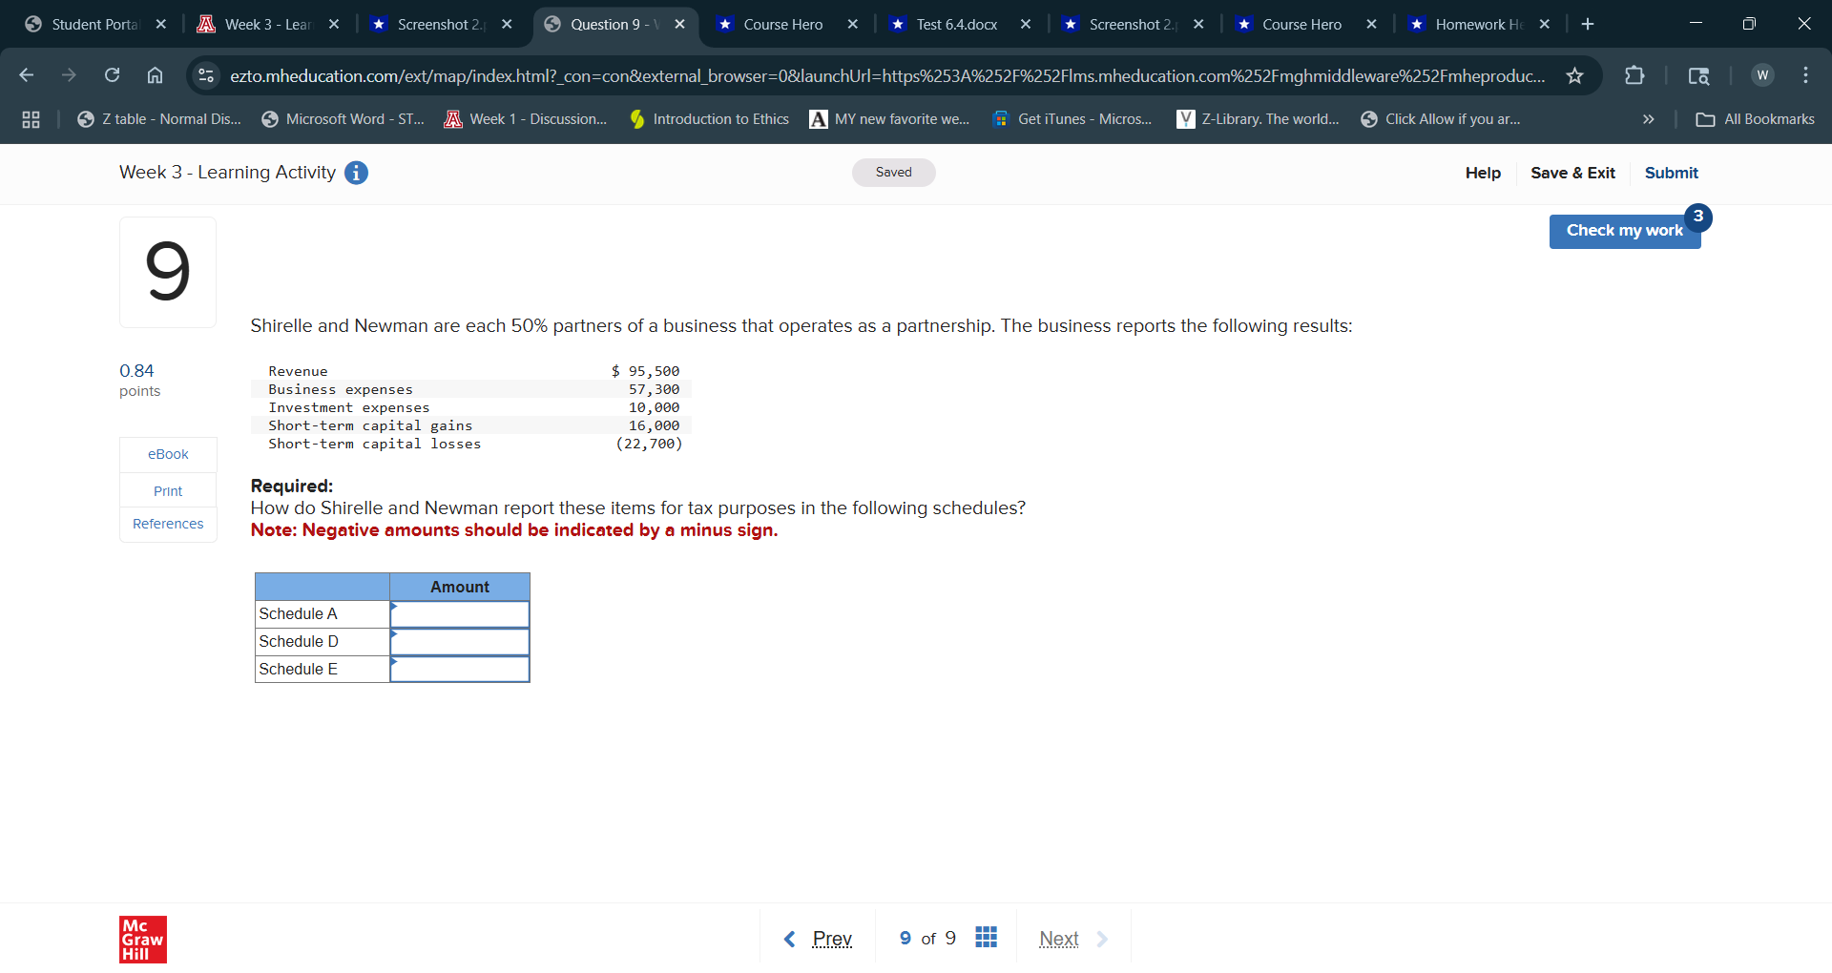Click the McGraw Hill logo
1832x973 pixels.
click(x=142, y=939)
